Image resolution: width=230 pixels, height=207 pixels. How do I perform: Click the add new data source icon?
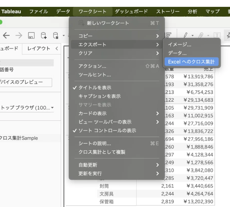click(44, 36)
